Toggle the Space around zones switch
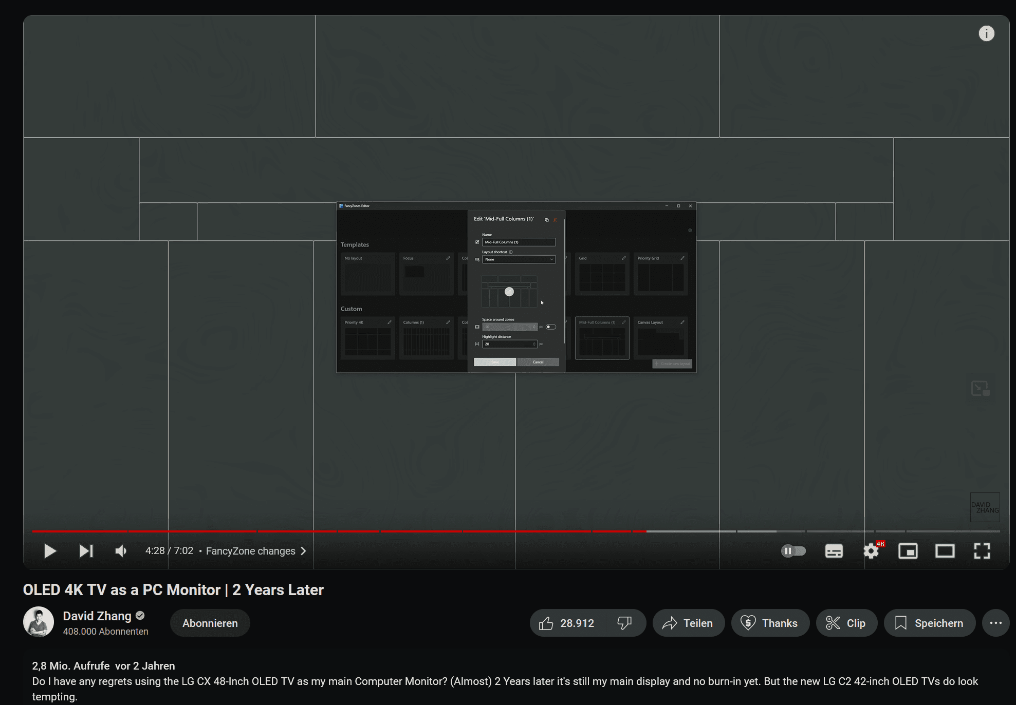Screen dimensions: 1016x705 pos(550,327)
